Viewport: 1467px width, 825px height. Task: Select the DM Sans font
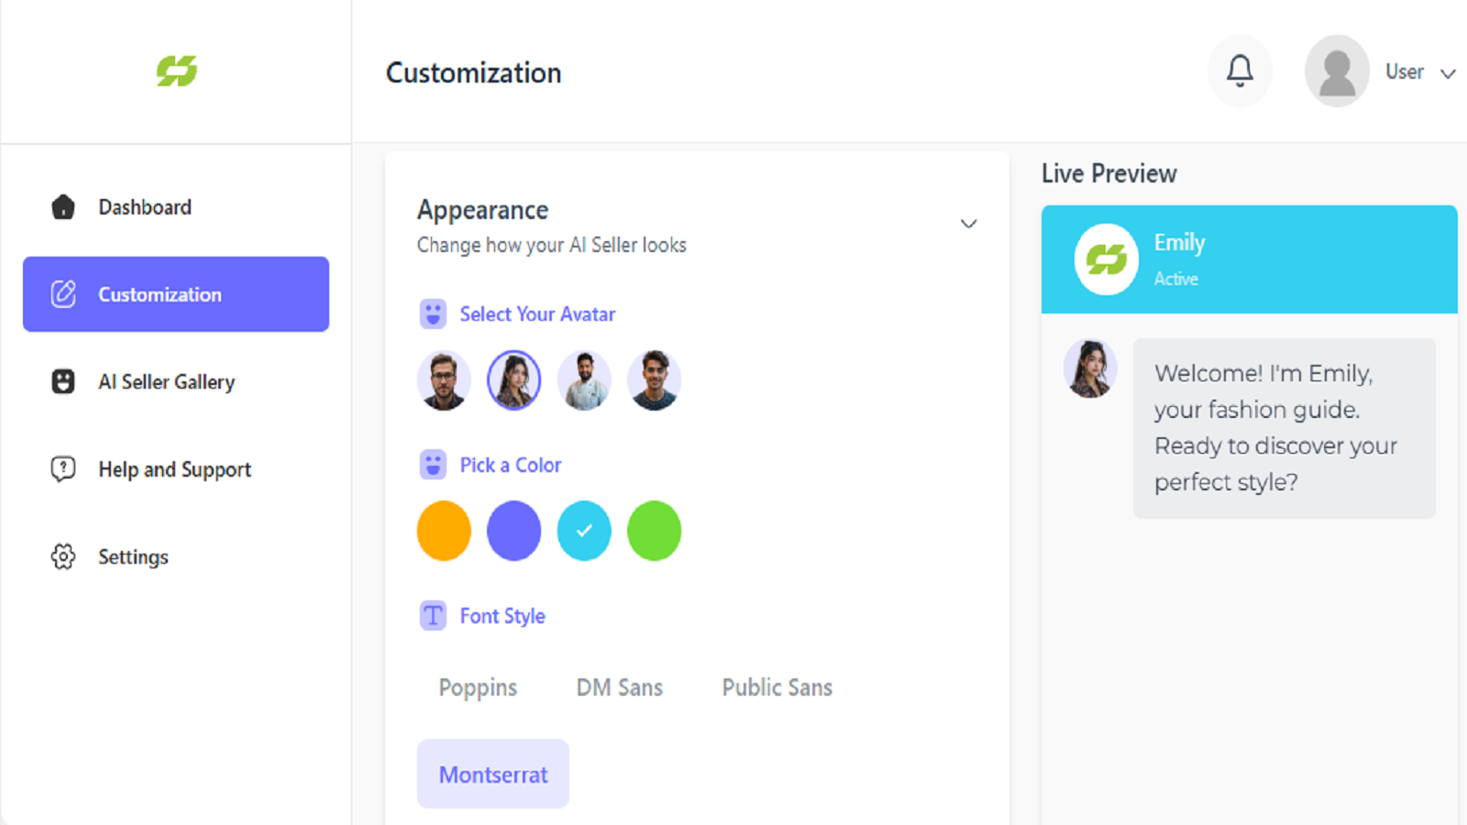tap(620, 687)
